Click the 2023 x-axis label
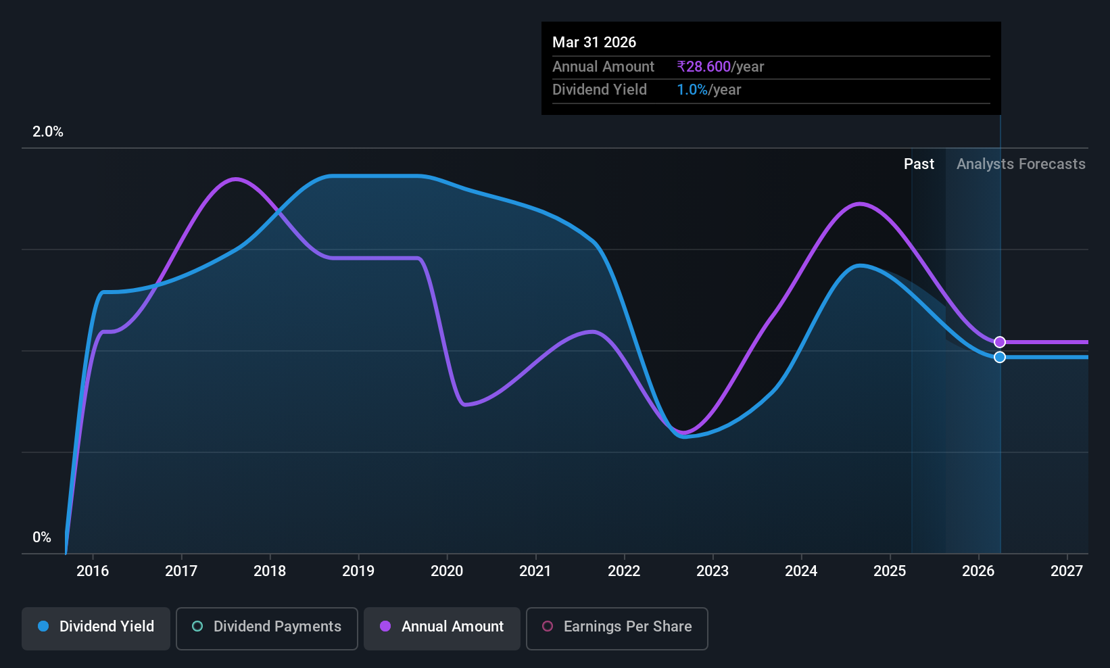This screenshot has height=668, width=1110. pyautogui.click(x=713, y=571)
